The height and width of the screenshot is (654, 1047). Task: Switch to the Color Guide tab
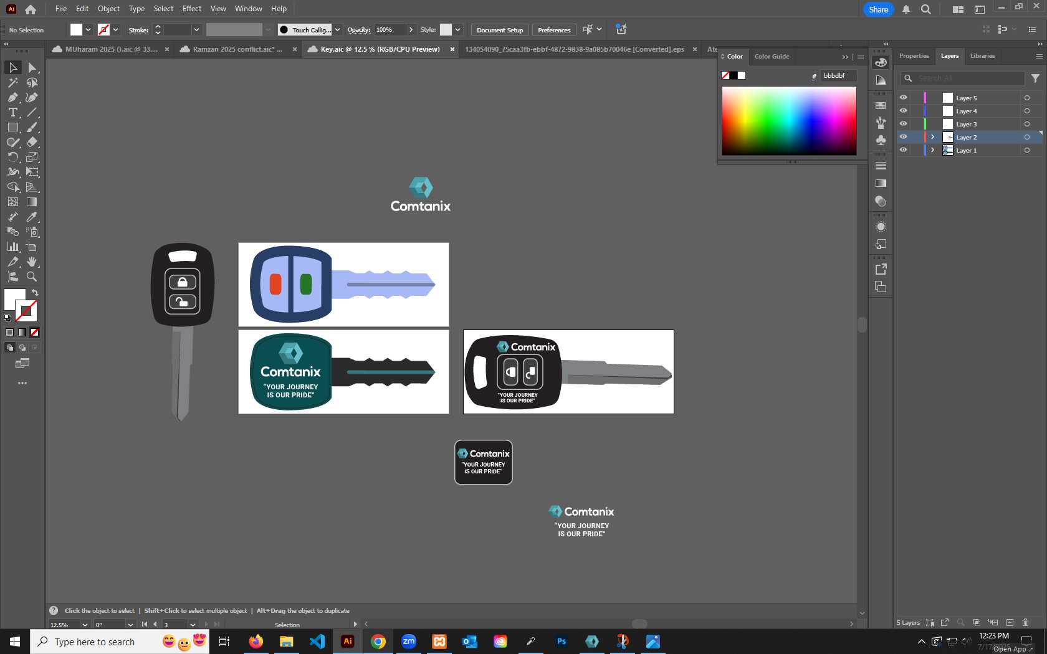click(772, 57)
